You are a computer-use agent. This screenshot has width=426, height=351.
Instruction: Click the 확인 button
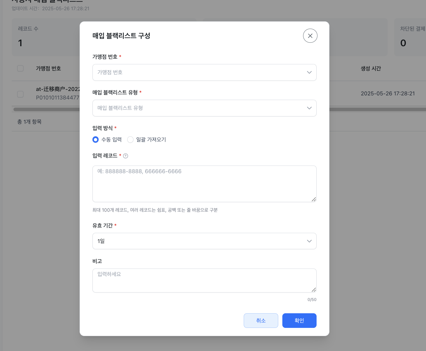pos(299,321)
